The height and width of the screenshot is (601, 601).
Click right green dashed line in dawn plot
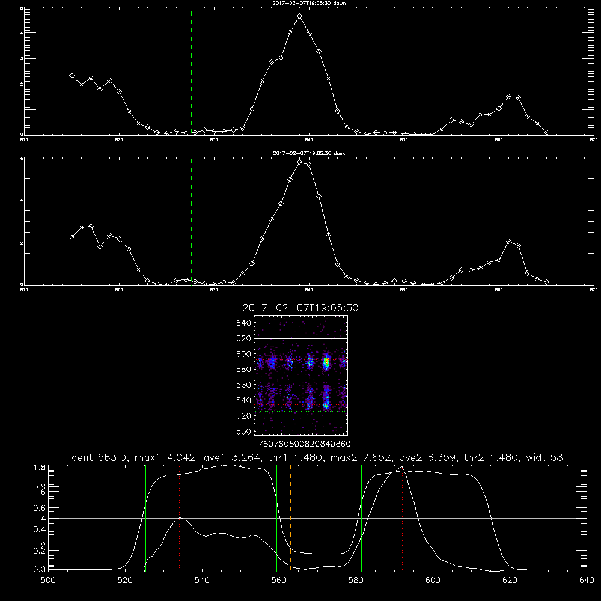[x=332, y=71]
